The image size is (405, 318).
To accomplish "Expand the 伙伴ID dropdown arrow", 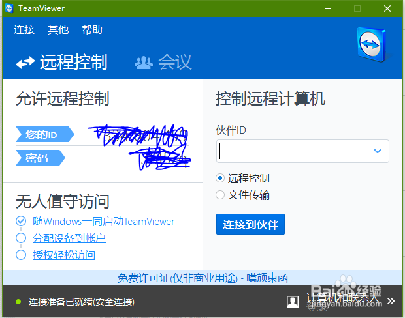I will click(378, 151).
